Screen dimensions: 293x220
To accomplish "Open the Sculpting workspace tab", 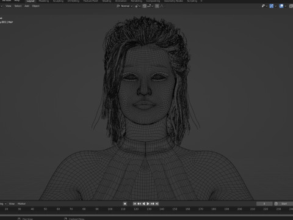I will coord(58,1).
